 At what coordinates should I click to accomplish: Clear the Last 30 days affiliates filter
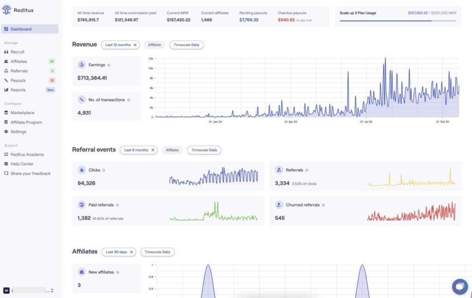tap(131, 252)
